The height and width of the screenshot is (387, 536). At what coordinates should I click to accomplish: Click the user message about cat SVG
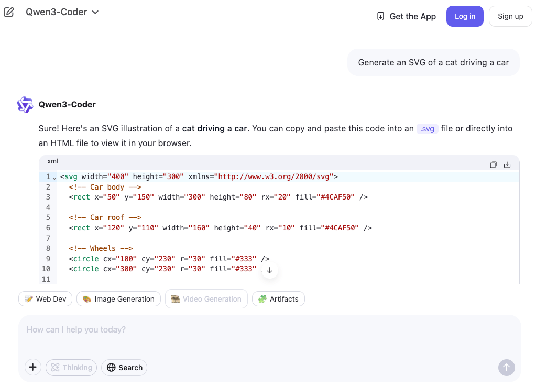pos(433,62)
